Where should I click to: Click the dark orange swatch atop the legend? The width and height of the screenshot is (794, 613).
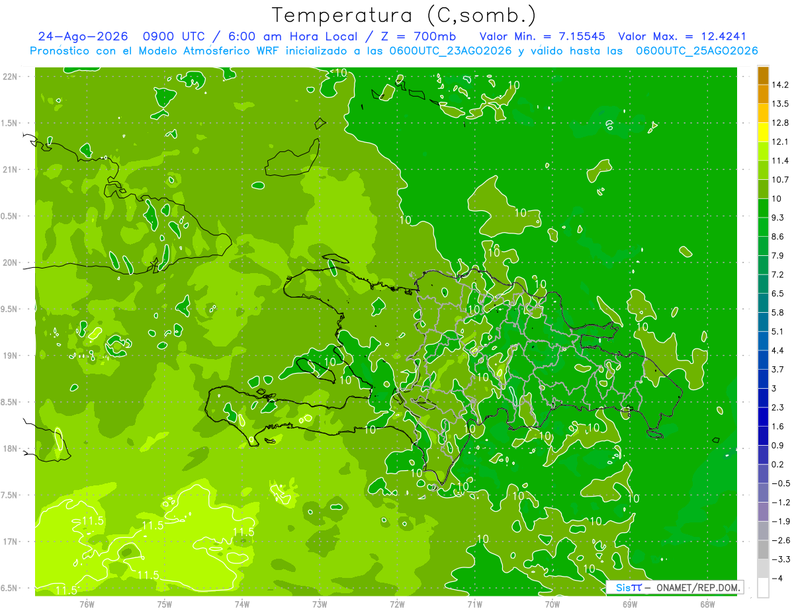coord(763,75)
